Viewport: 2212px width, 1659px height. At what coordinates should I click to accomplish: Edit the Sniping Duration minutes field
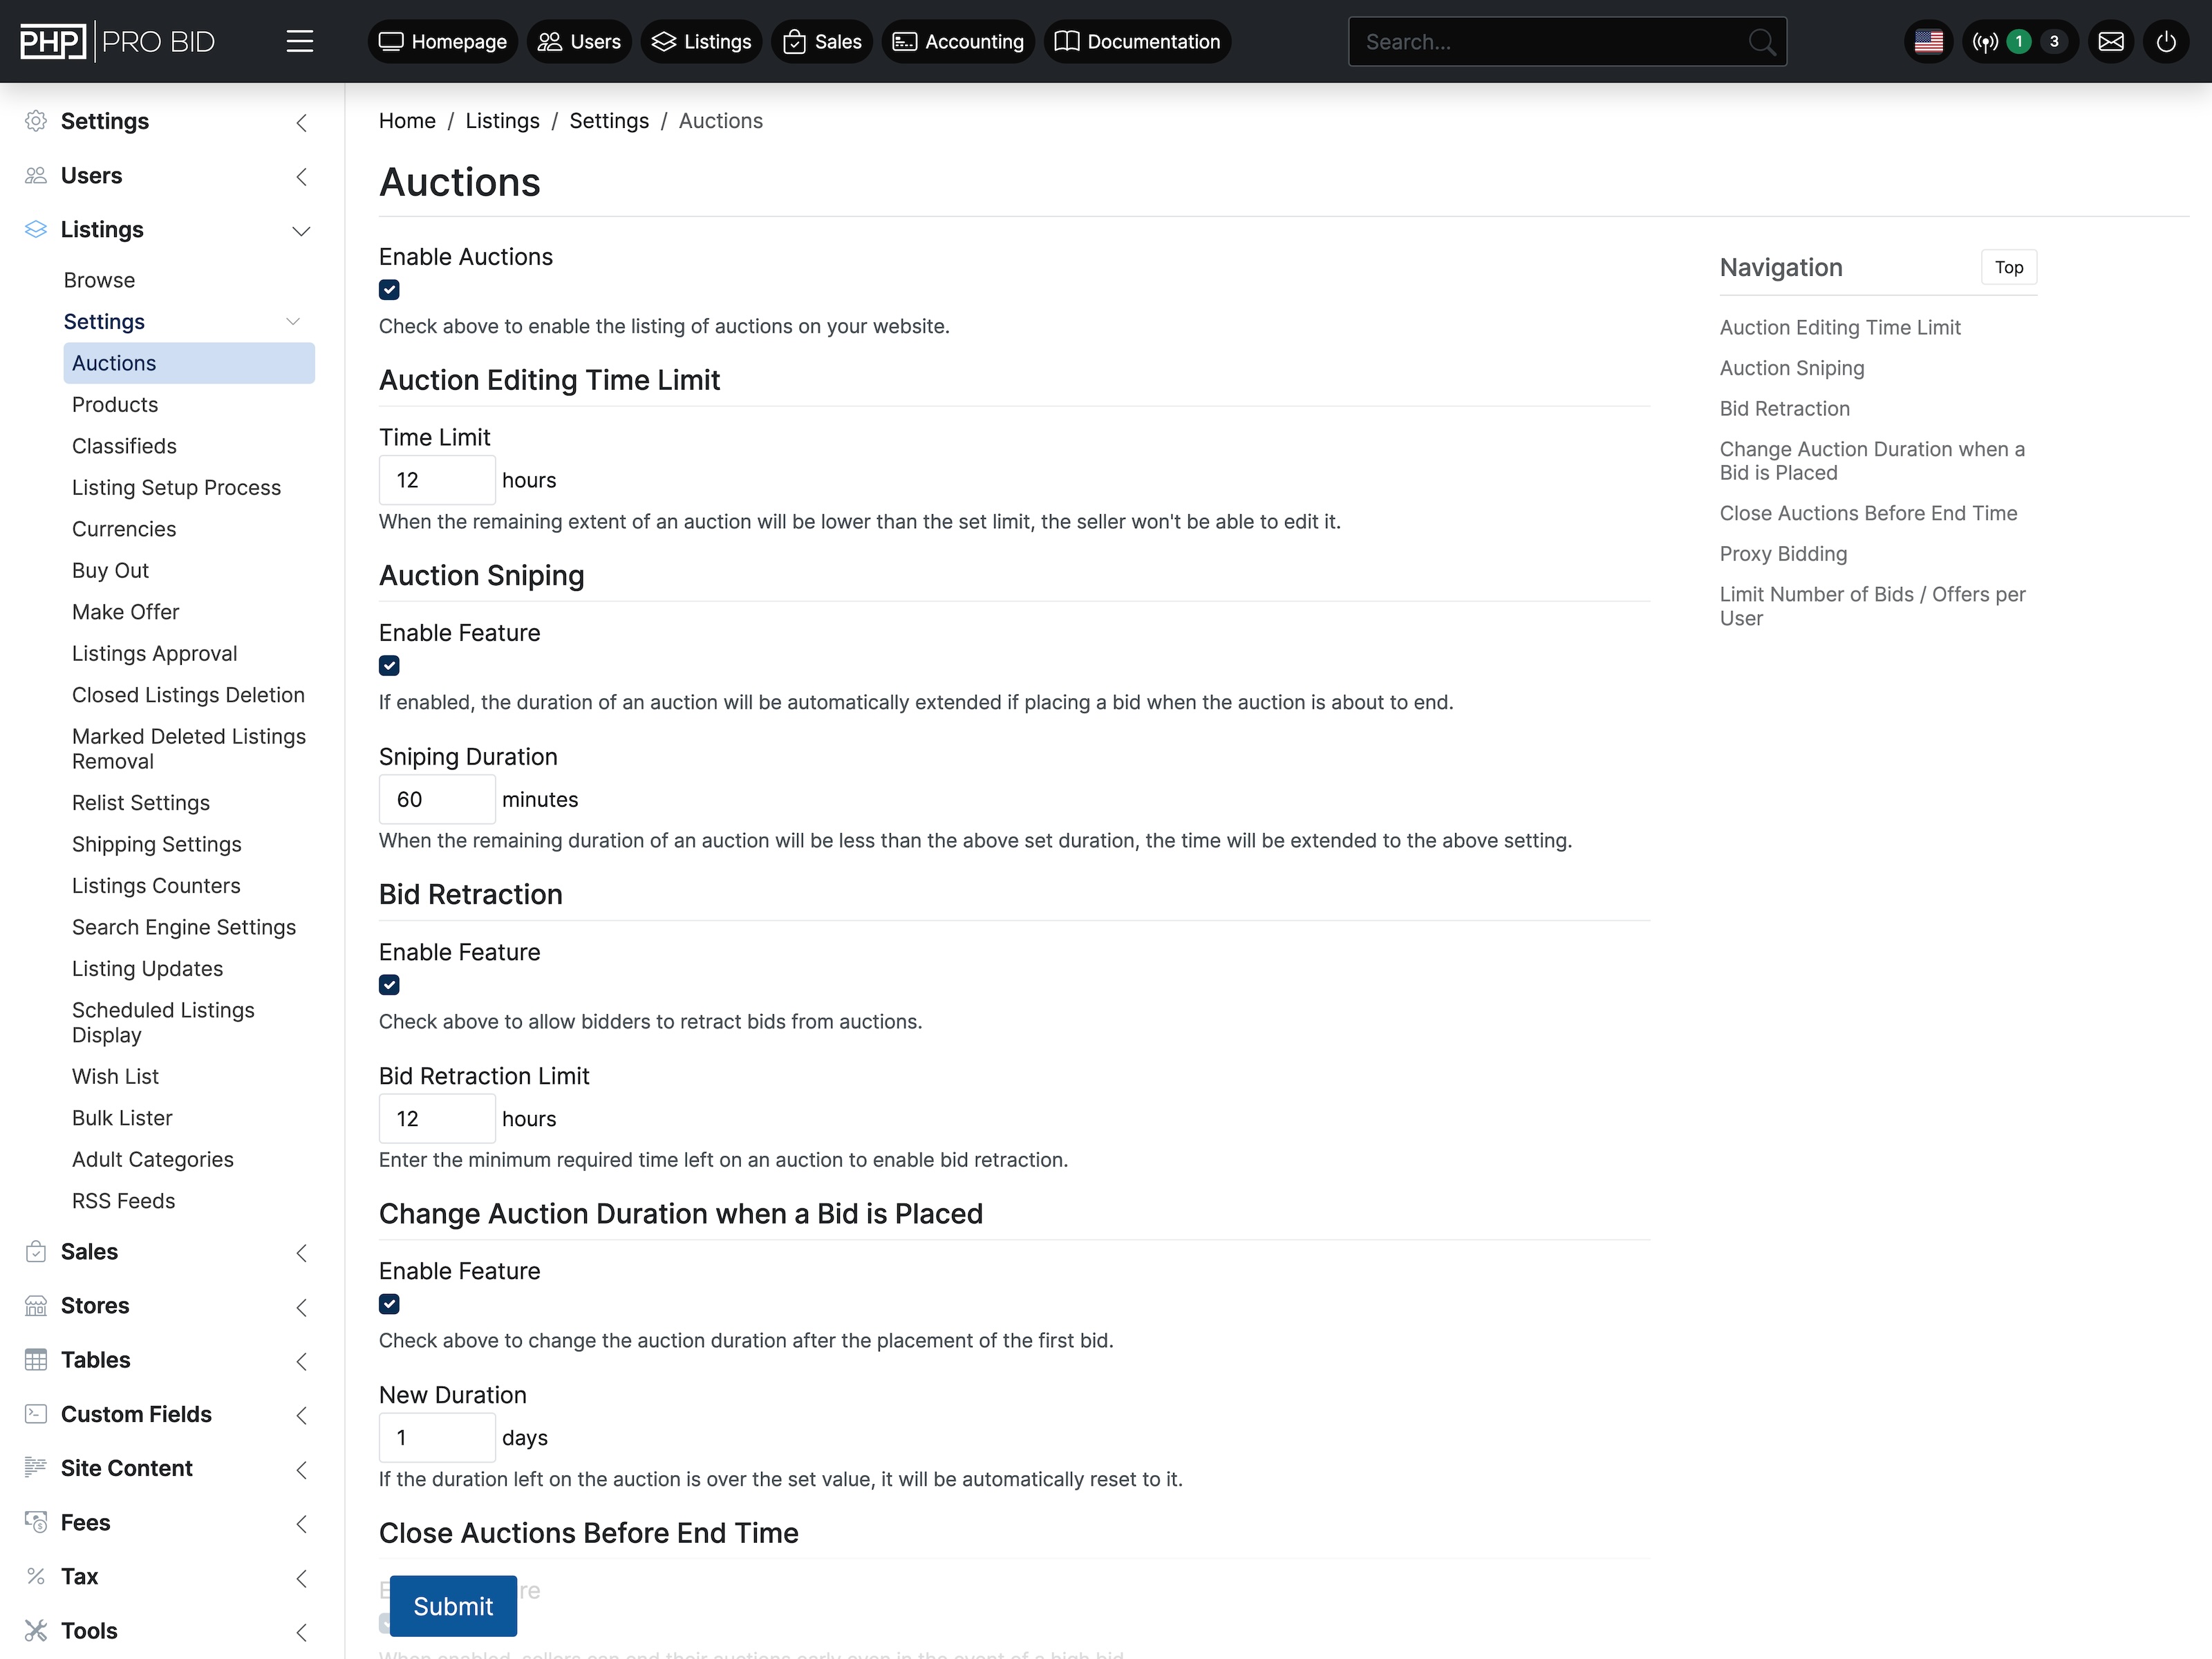click(x=436, y=799)
